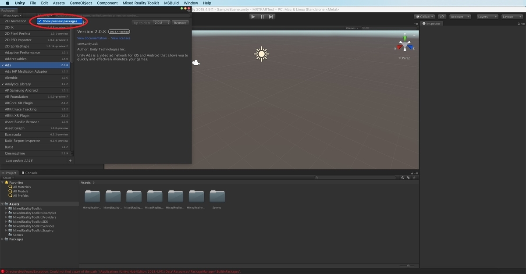The width and height of the screenshot is (526, 274).
Task: Open the 2.0.8 version selector
Action: point(161,23)
